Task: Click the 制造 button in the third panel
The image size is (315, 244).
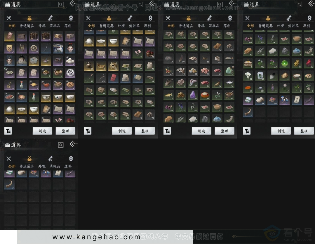Action: click(201, 131)
